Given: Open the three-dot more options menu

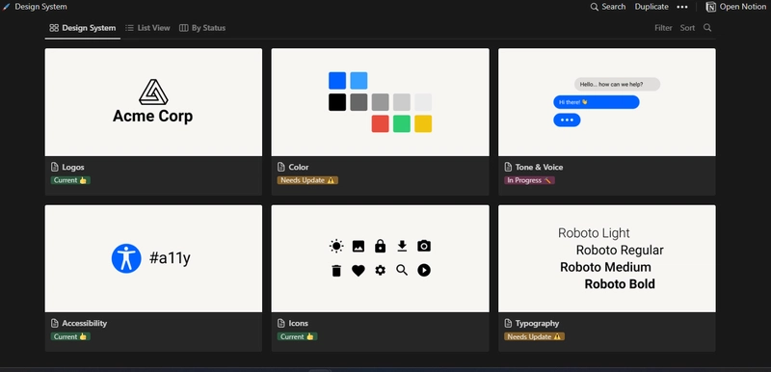Looking at the screenshot, I should (x=682, y=7).
